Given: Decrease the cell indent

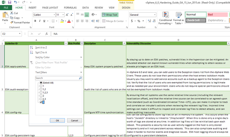Looking at the screenshot, I should 93,21.
